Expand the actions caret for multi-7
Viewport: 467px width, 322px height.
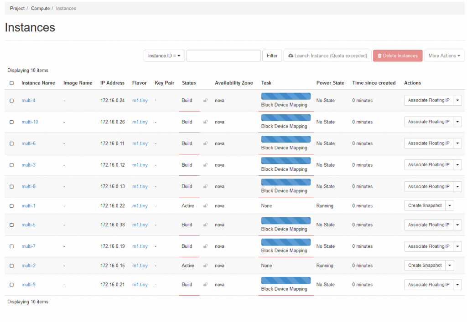(x=457, y=246)
